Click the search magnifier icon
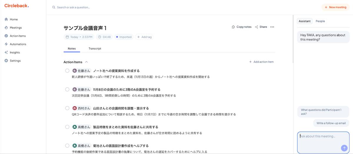This screenshot has width=353, height=154. point(54,7)
